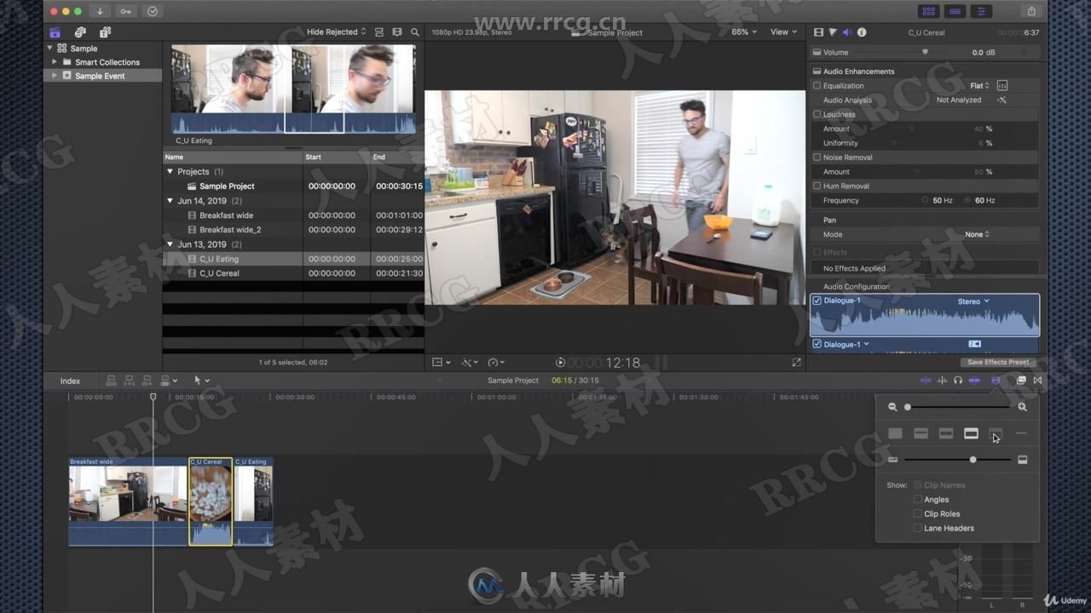Uncheck the first Dialogue-1 component checkbox
This screenshot has width=1091, height=613.
(817, 301)
